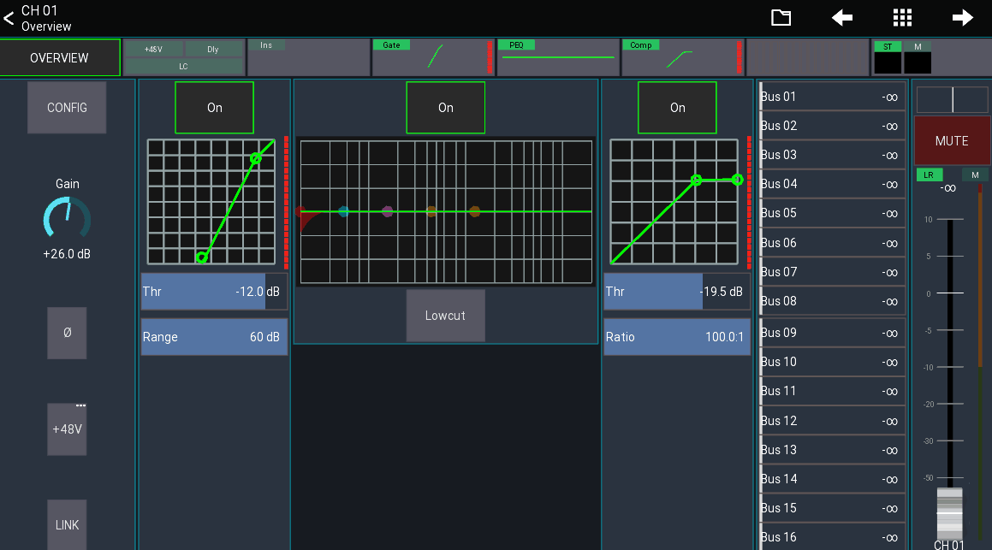992x550 pixels.
Task: Open the folder library icon
Action: tap(781, 18)
